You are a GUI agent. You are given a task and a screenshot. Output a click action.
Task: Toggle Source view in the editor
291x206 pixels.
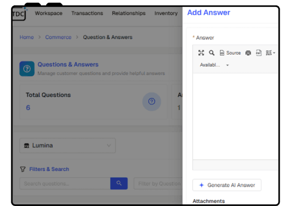[x=230, y=53]
